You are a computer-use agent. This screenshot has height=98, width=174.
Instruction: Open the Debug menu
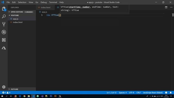[43, 2]
